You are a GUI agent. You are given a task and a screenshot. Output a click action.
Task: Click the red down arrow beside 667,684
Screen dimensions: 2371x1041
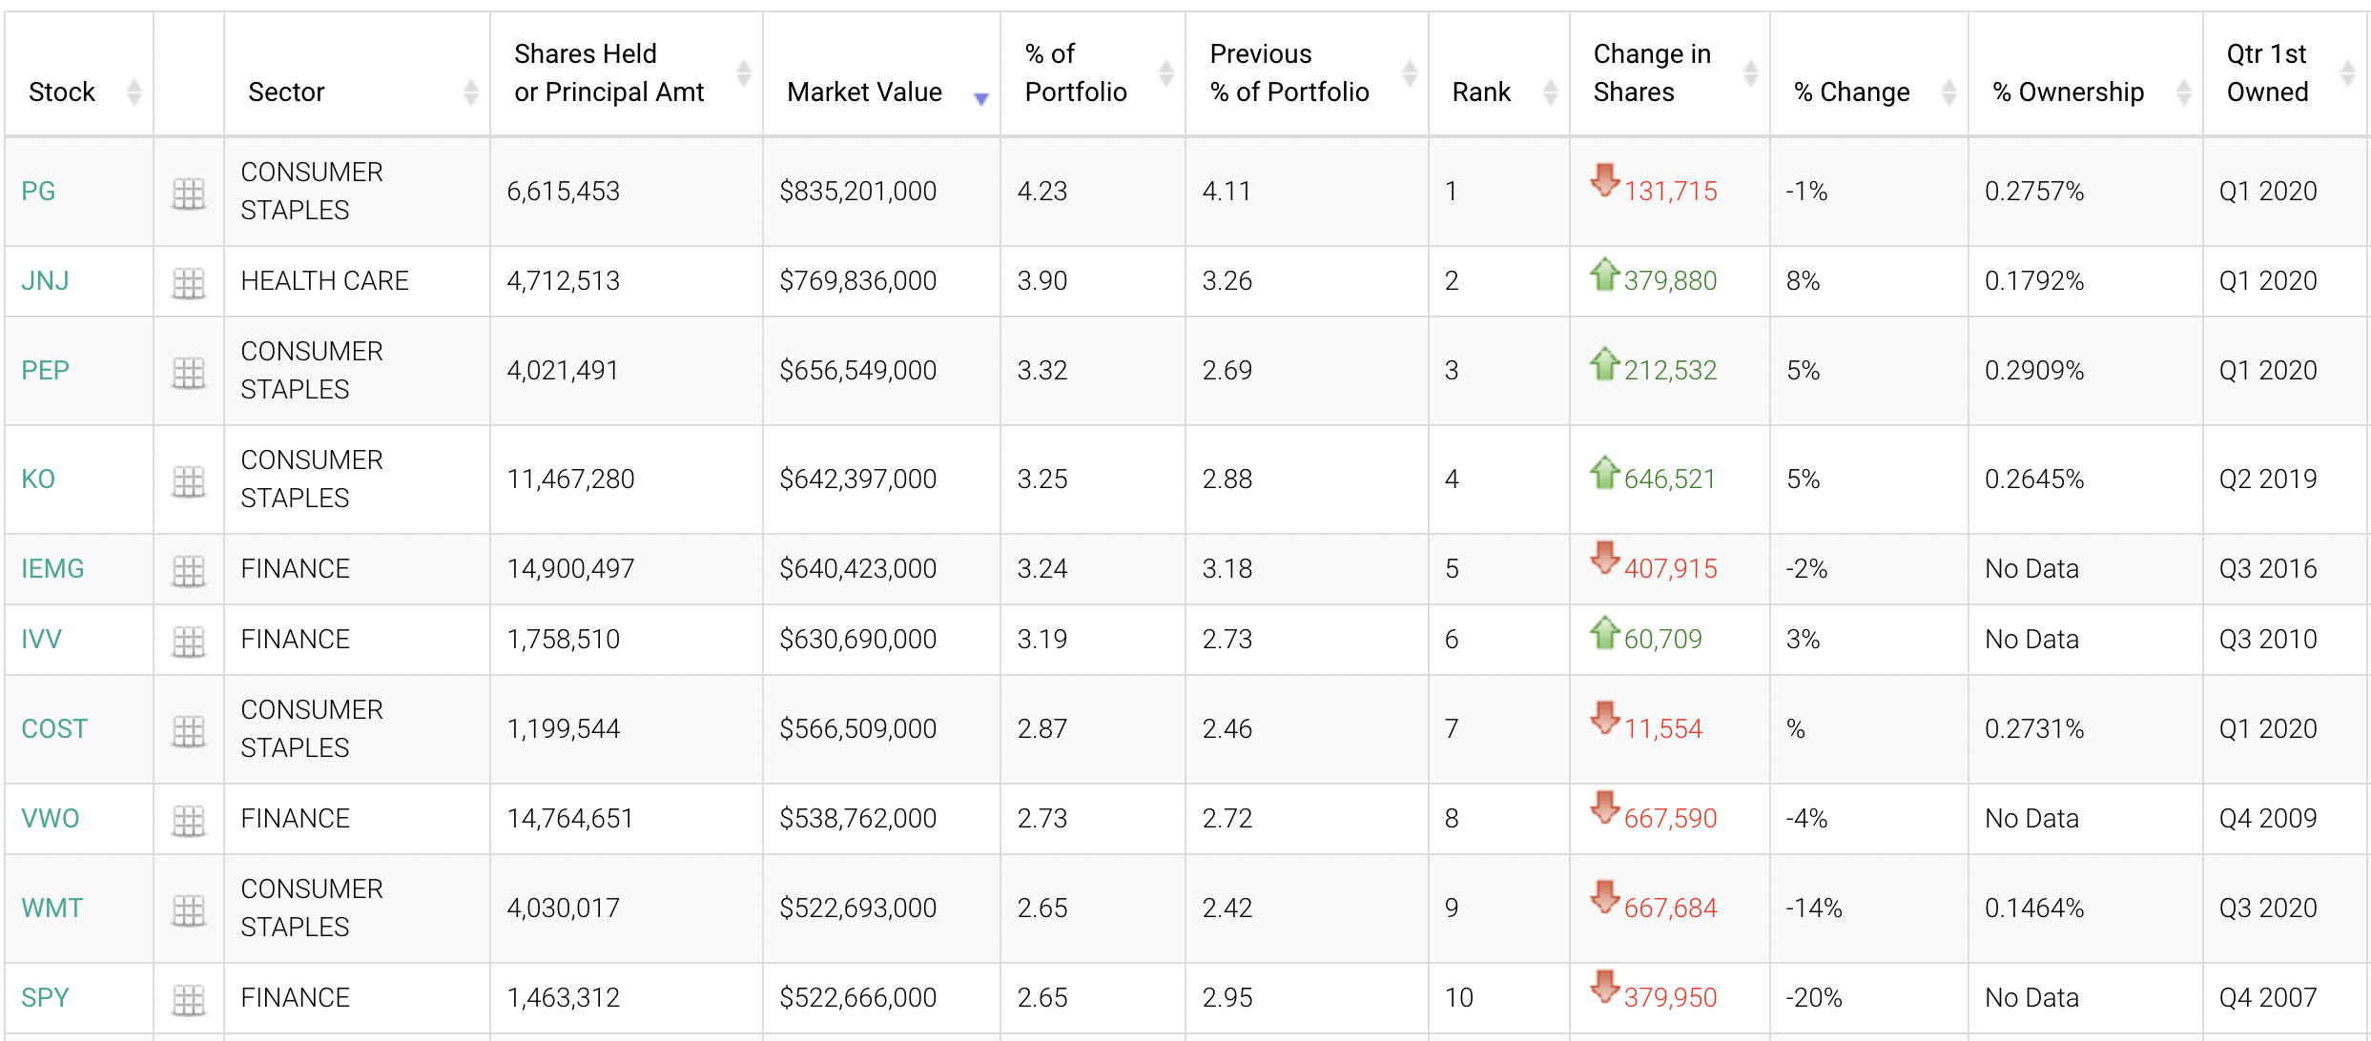tap(1605, 896)
